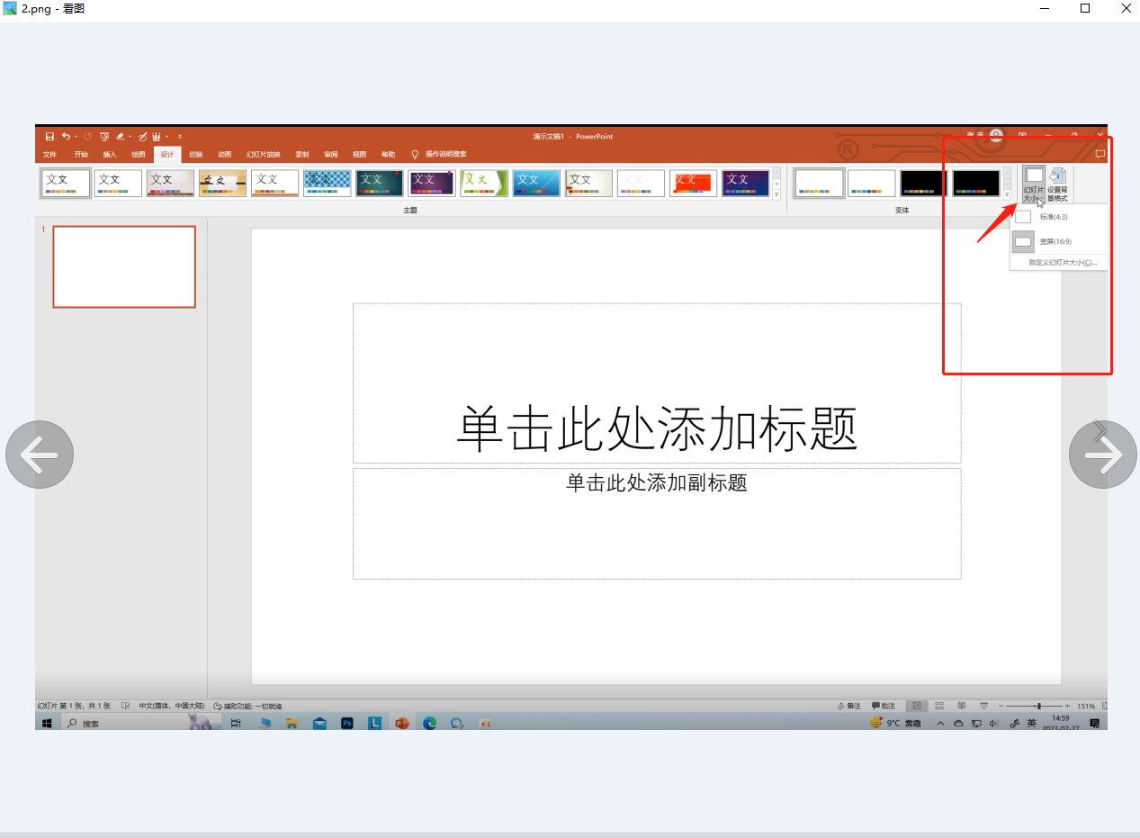1140x838 pixels.
Task: Click the zoom slider handle in PowerPoint's status bar
Action: click(x=1038, y=707)
